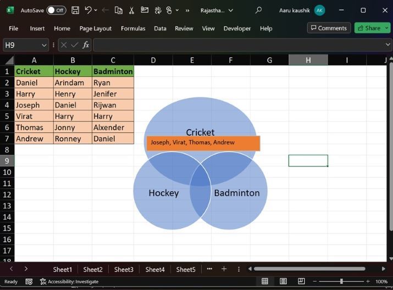Viewport: 393px width, 290px height.
Task: Click into the formula bar input
Action: coord(238,45)
